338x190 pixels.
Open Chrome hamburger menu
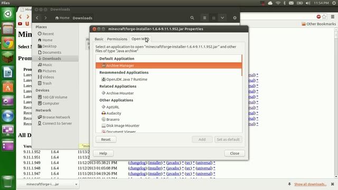(333, 16)
